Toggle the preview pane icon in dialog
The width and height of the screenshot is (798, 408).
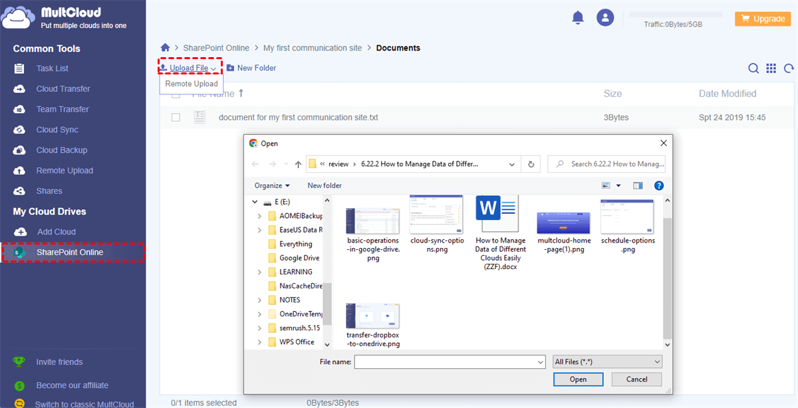pyautogui.click(x=638, y=185)
